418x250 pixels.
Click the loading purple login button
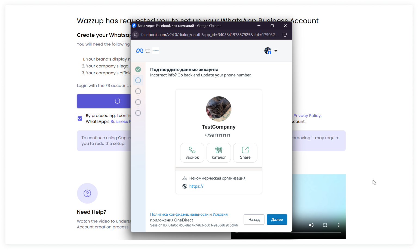click(x=104, y=101)
